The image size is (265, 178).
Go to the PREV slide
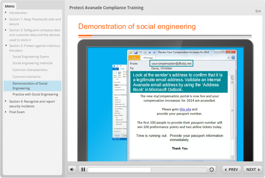[x=231, y=170]
